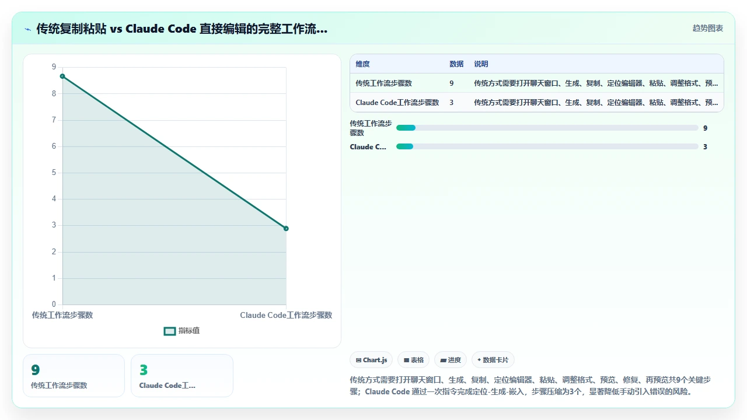Click the summary paragraph beginning 传统方式需要打开聊天窗口
This screenshot has width=747, height=420.
[x=530, y=386]
